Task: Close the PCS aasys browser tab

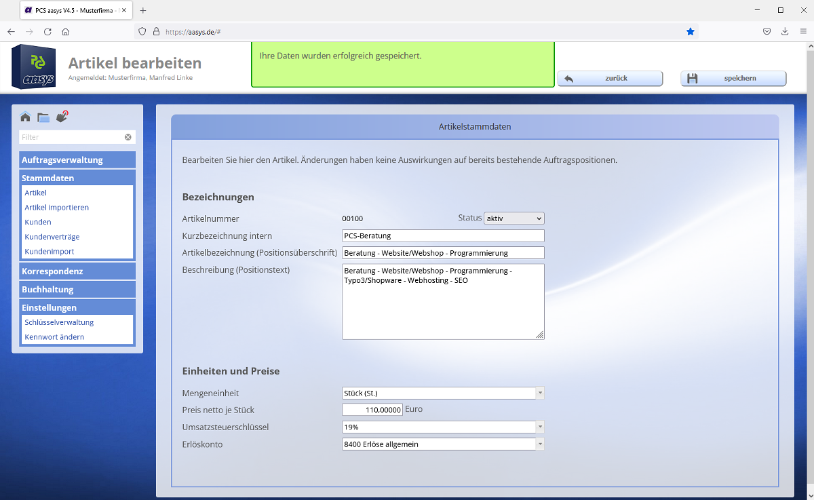Action: (123, 10)
